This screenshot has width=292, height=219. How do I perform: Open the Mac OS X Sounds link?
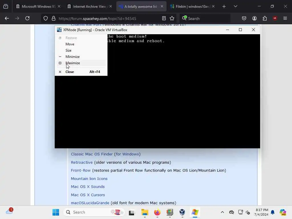[x=88, y=186]
